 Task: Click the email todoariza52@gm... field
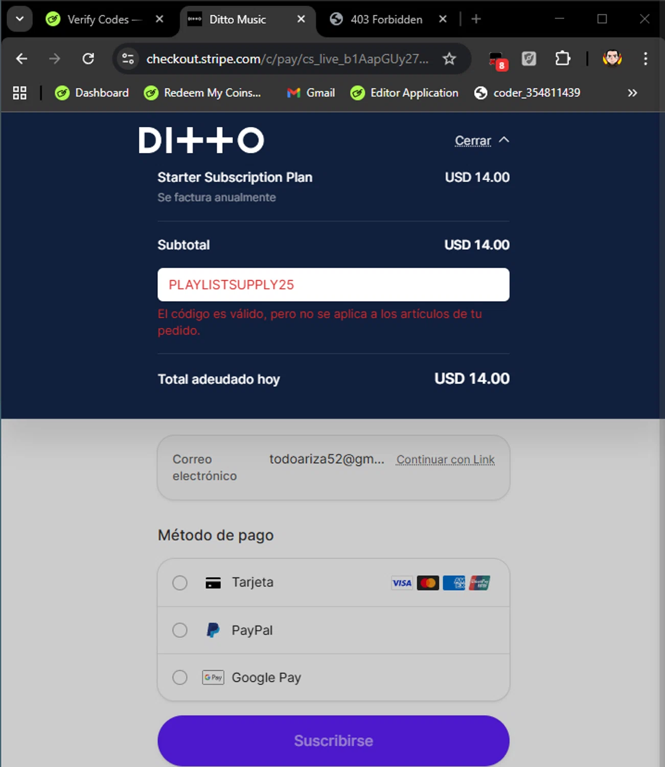[x=327, y=459]
